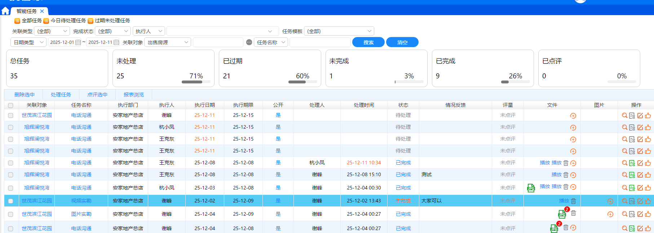Click the trash icon in the highlighted 视频实勘 row
654x233 pixels.
pyautogui.click(x=573, y=201)
